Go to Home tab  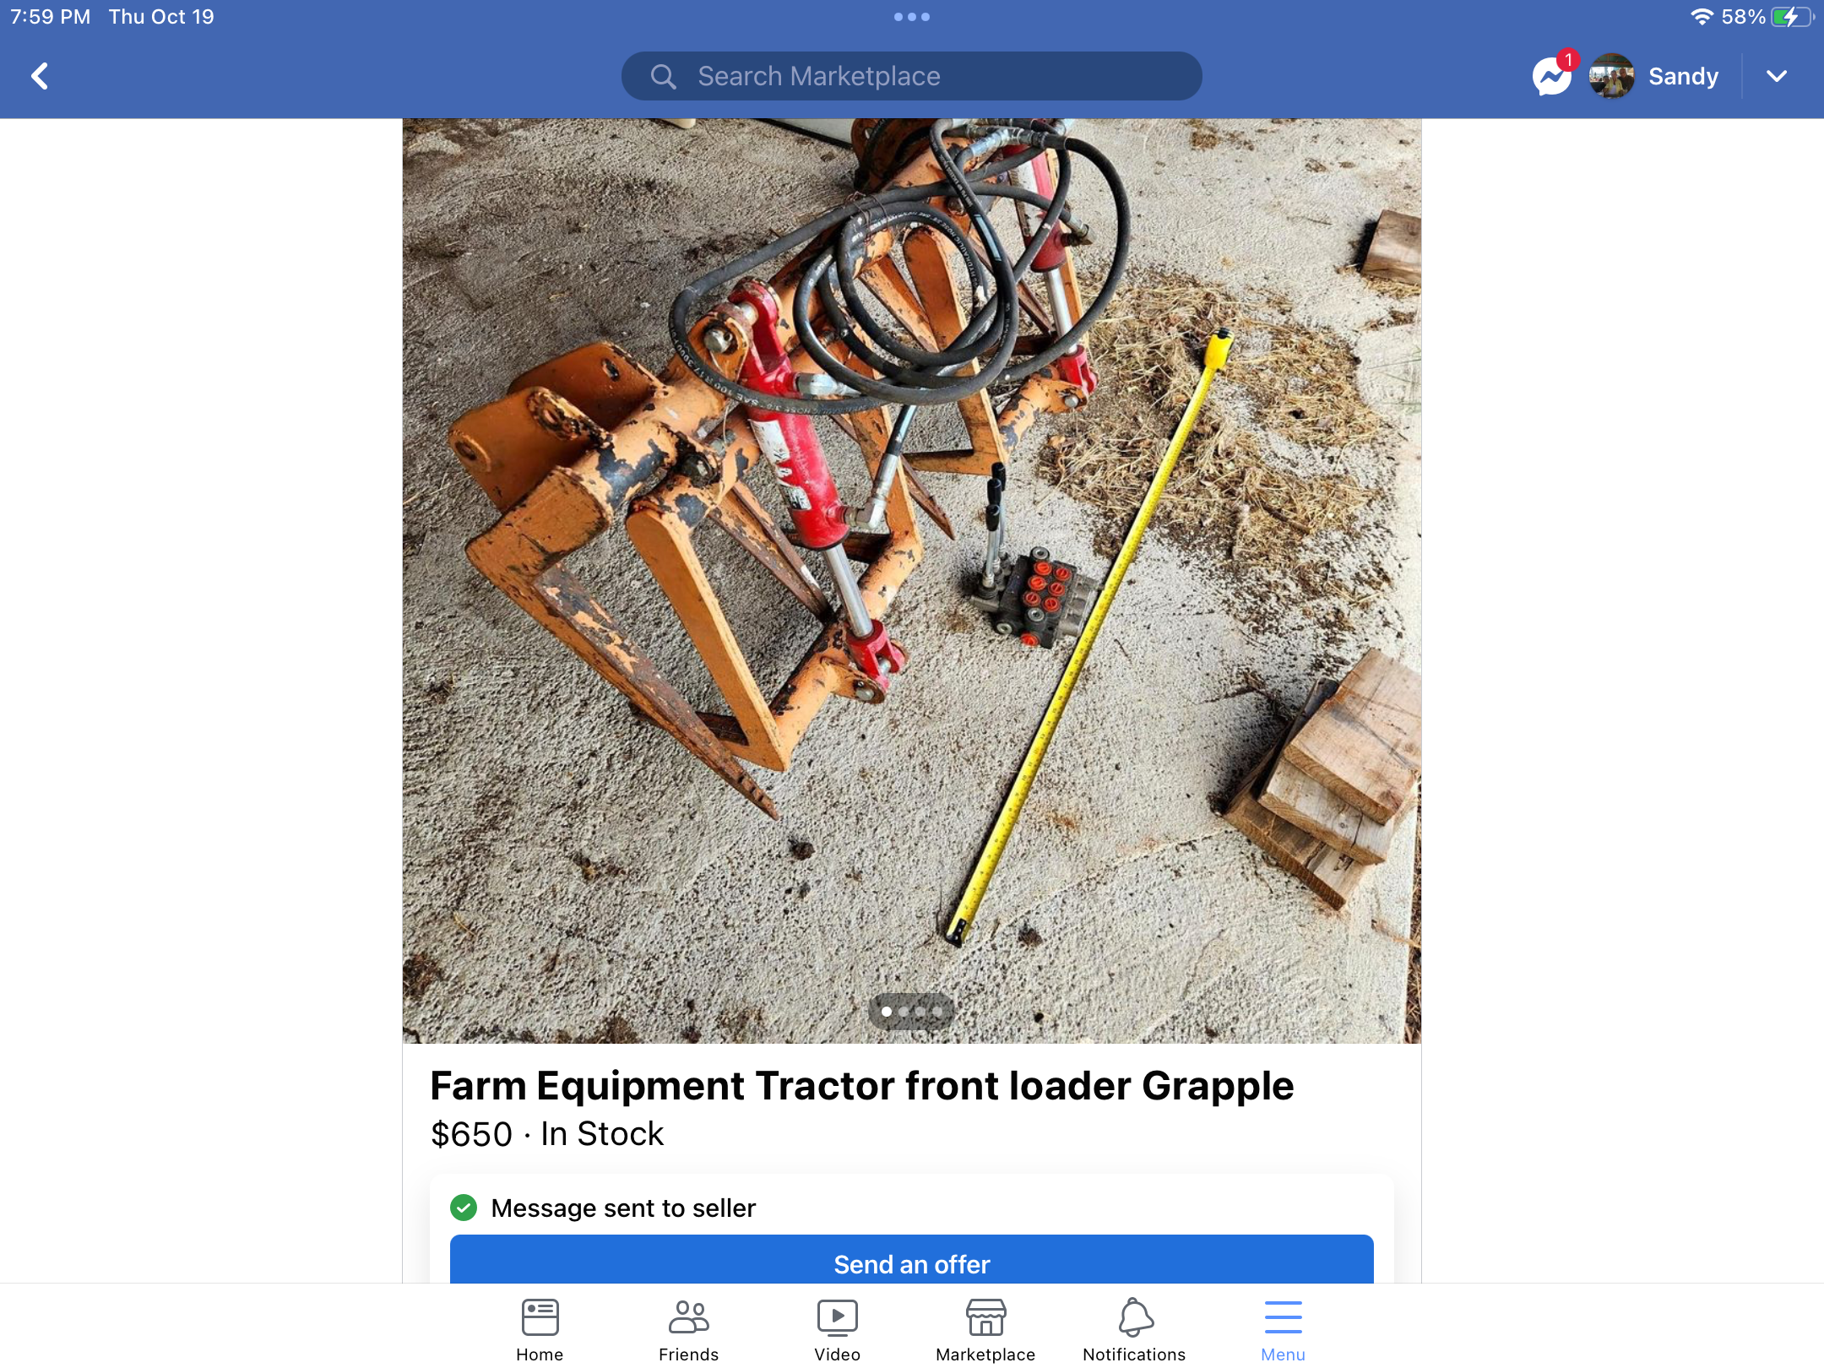[540, 1329]
